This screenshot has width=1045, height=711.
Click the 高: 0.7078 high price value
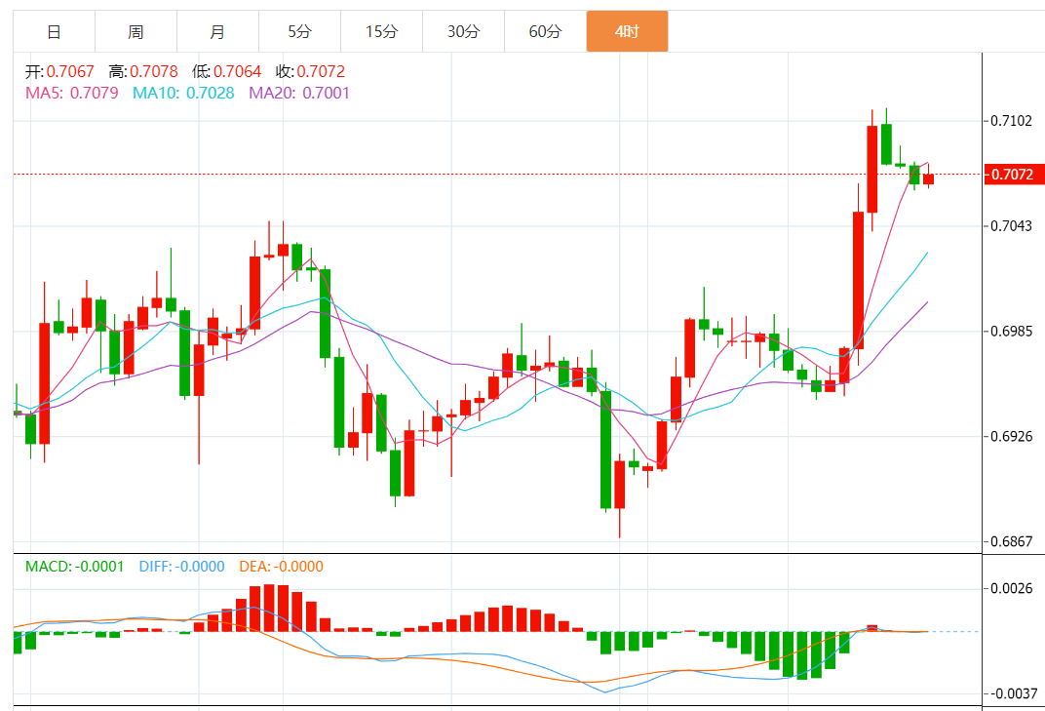(143, 71)
